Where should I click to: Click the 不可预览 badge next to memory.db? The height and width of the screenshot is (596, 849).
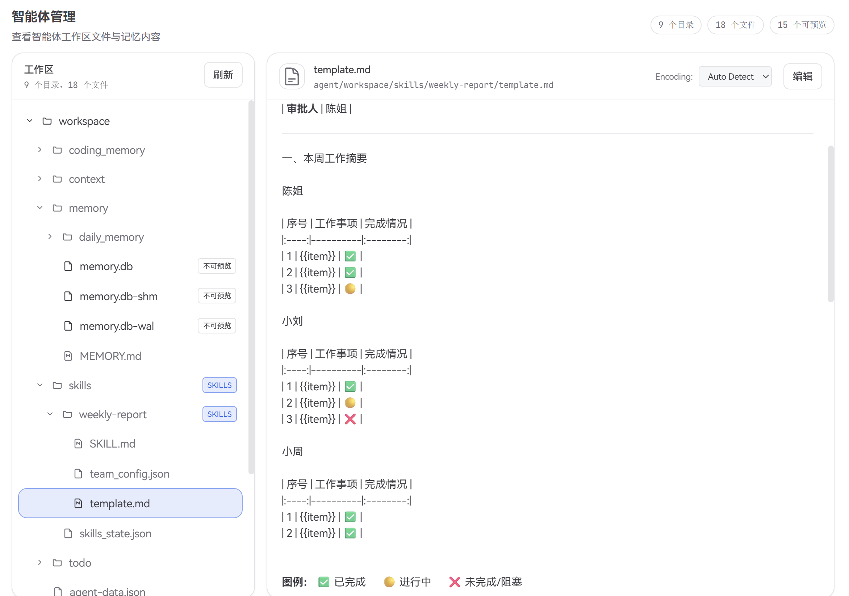(x=217, y=266)
